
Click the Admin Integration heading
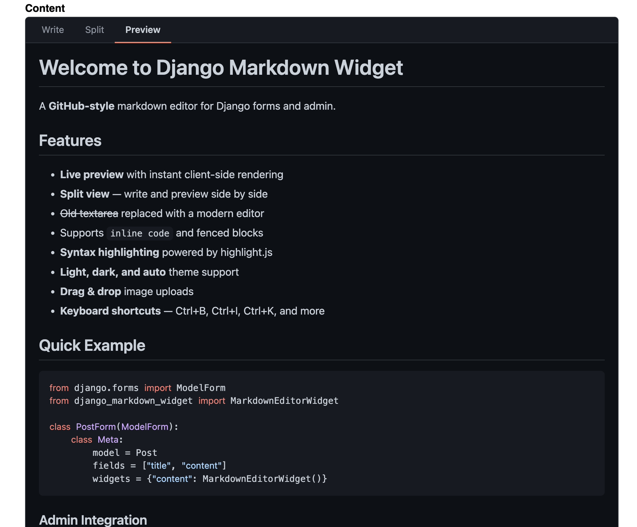click(x=93, y=520)
